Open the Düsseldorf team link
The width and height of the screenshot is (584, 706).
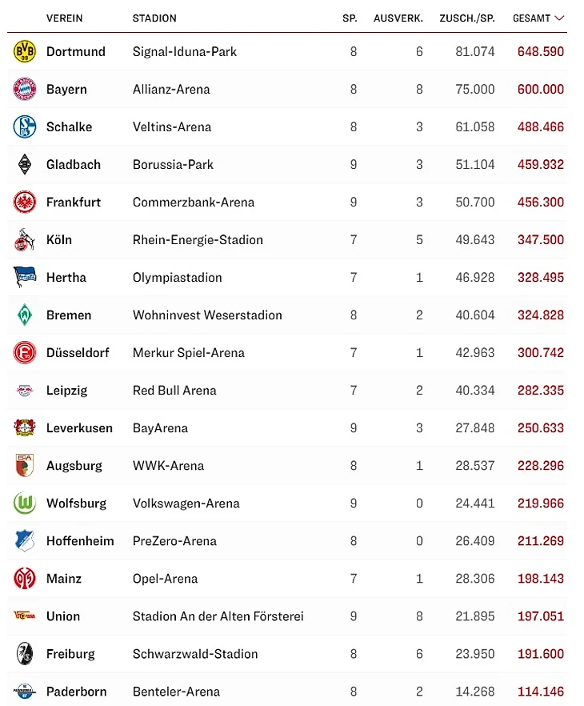click(x=78, y=353)
